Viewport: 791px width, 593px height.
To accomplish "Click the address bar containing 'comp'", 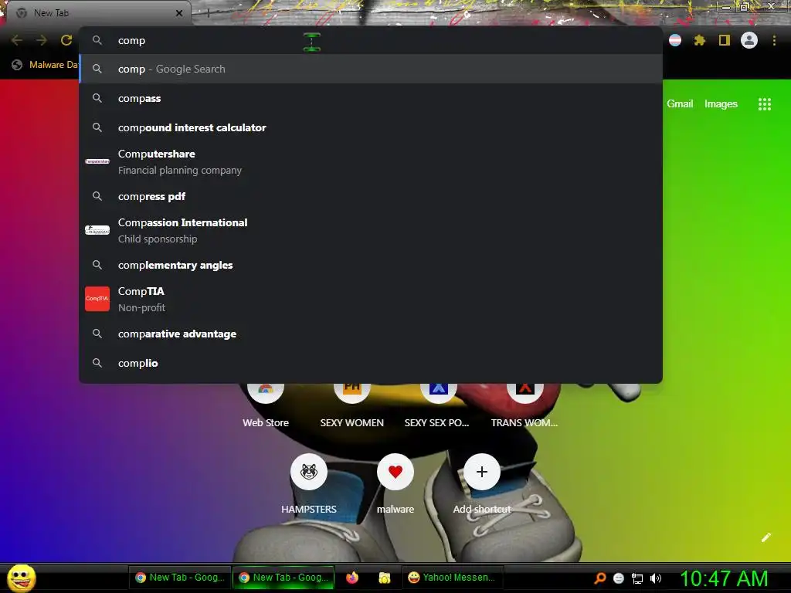I will [x=371, y=40].
